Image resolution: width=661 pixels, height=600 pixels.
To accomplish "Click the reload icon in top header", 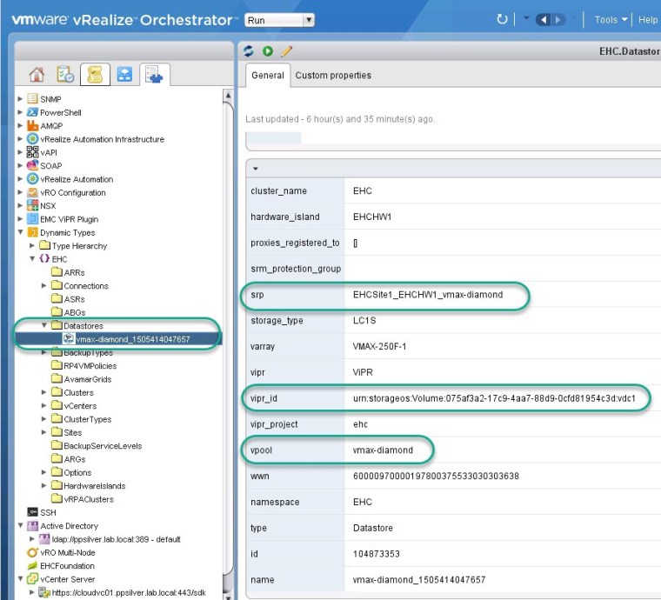I will point(502,19).
